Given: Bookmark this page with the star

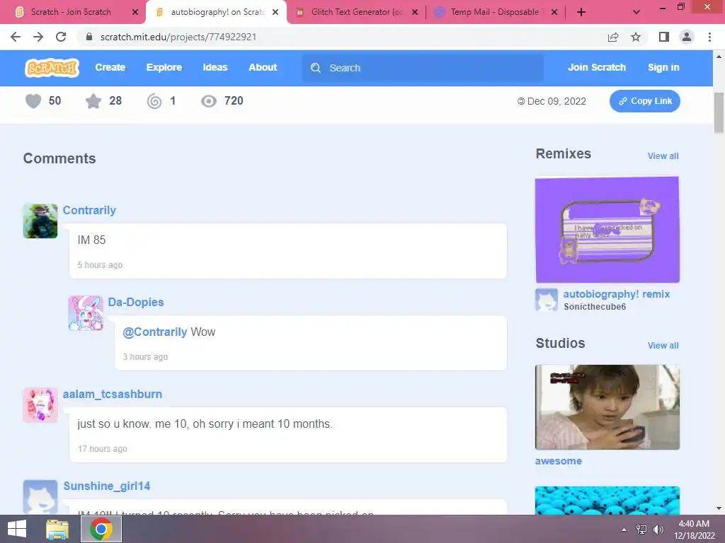Looking at the screenshot, I should [x=636, y=37].
